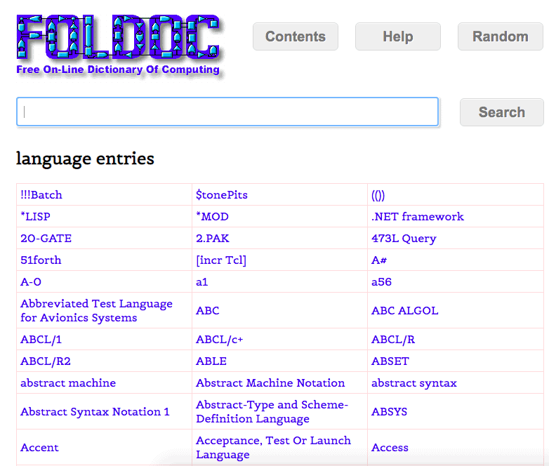Select Acceptance, Test Or Launch Language
This screenshot has height=466, width=549.
(x=273, y=447)
